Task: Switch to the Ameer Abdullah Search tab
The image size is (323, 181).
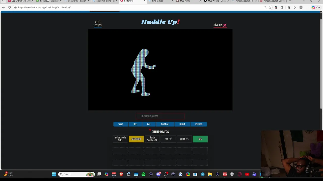Action: pos(245,1)
